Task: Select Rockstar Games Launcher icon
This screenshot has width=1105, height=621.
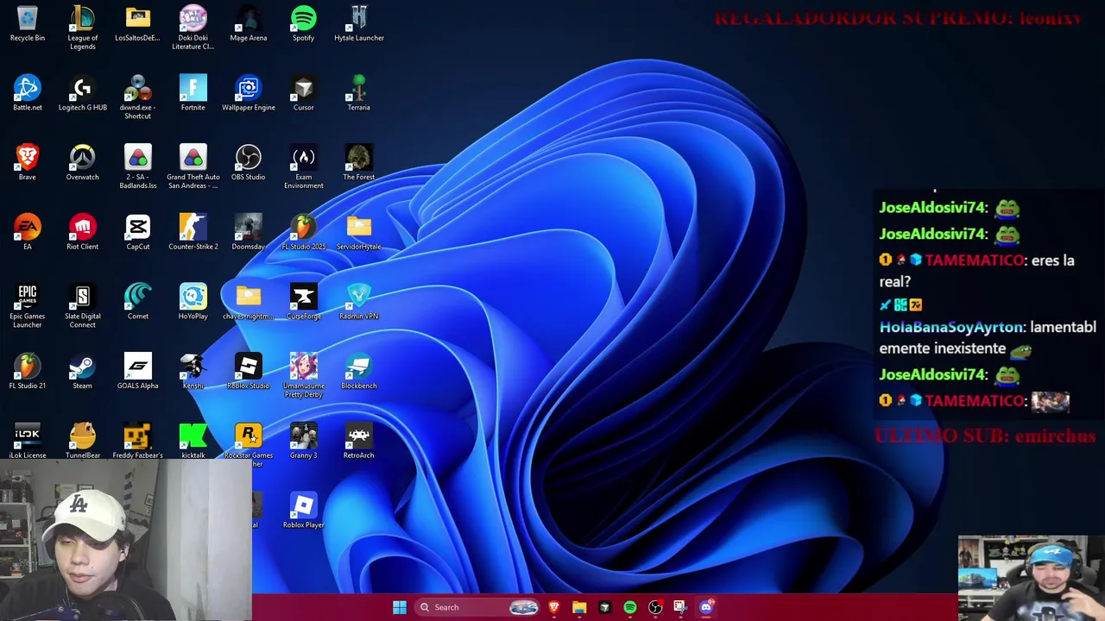Action: [x=249, y=445]
